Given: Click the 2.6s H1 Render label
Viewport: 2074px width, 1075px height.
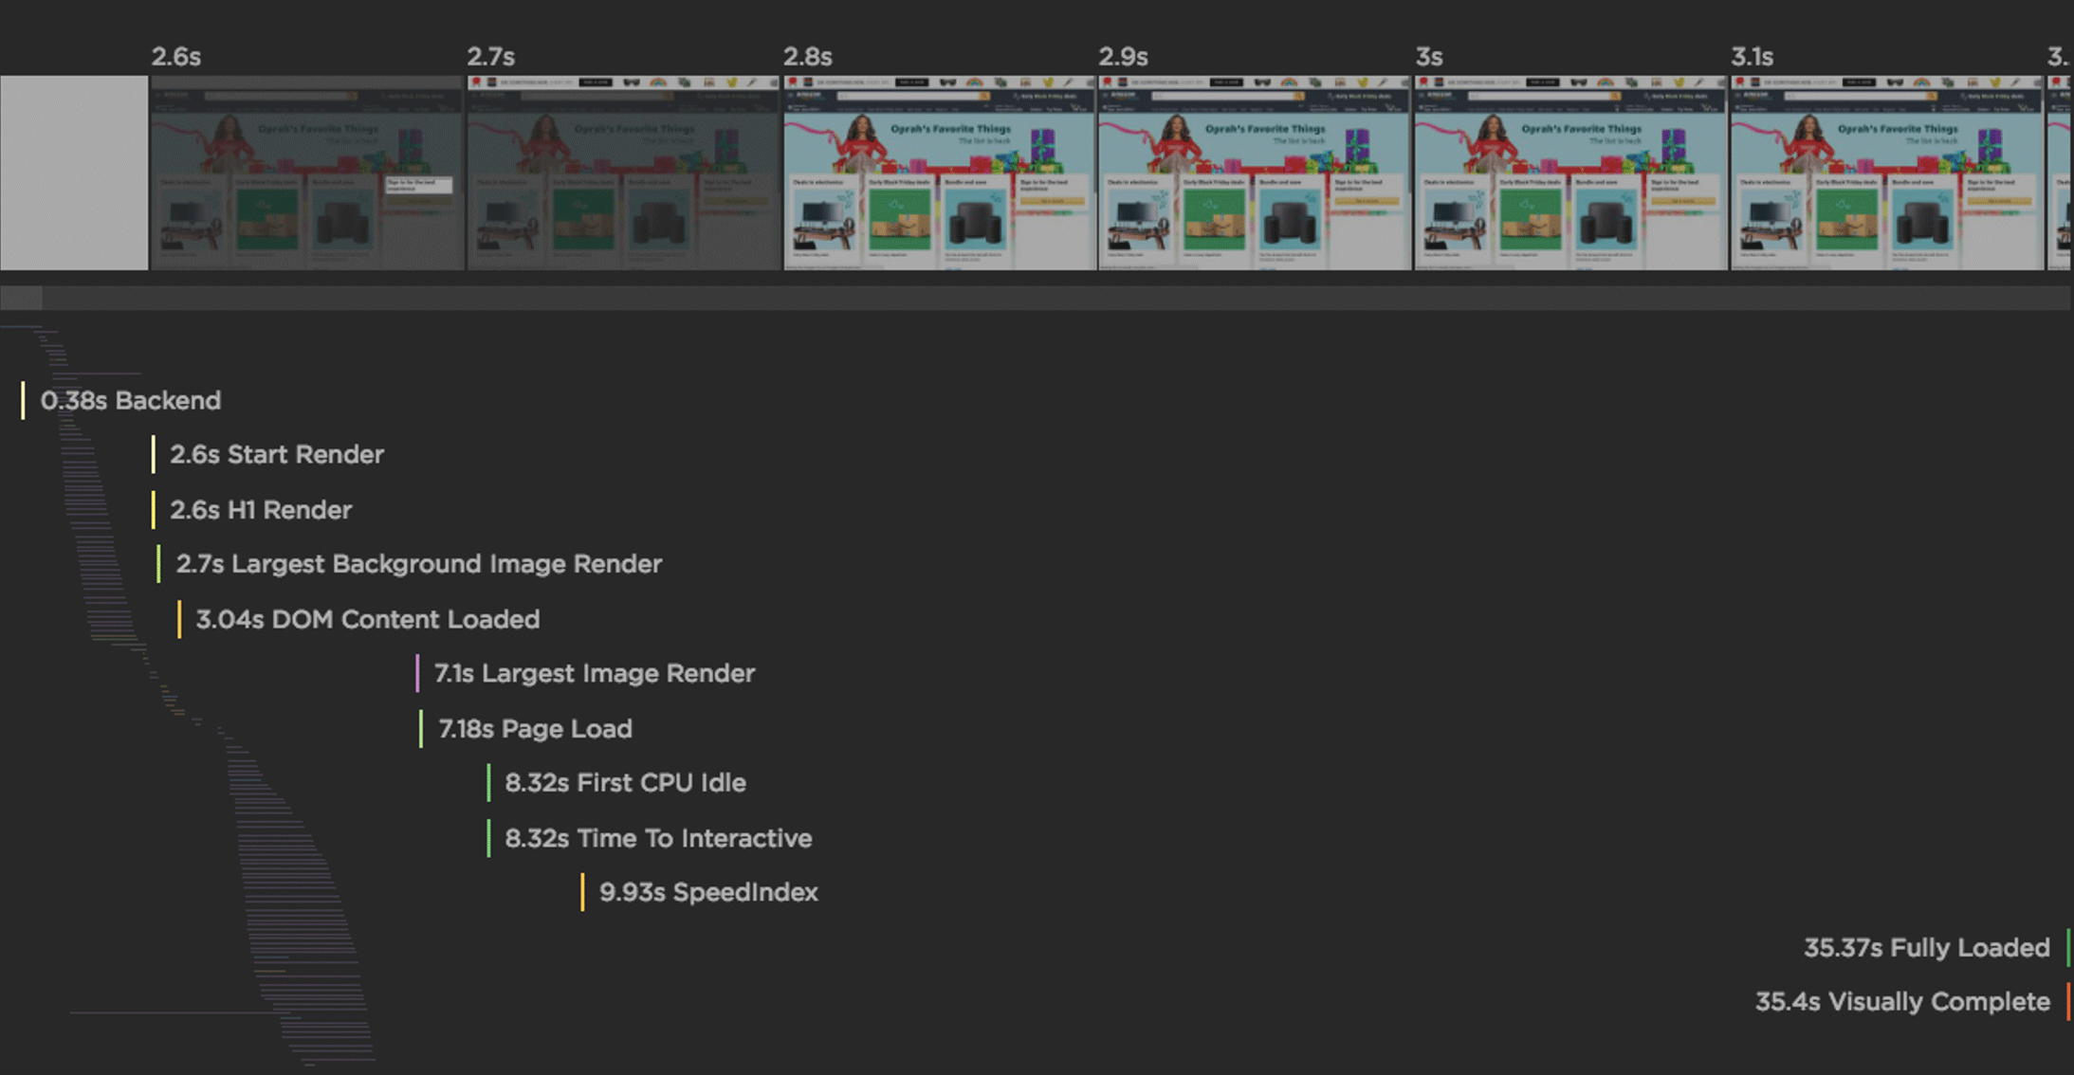Looking at the screenshot, I should coord(261,510).
